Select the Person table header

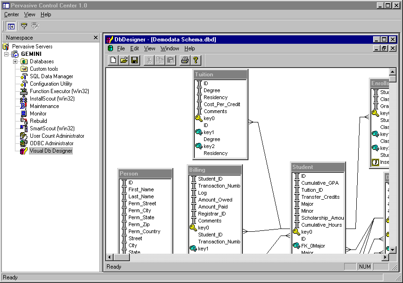point(145,174)
